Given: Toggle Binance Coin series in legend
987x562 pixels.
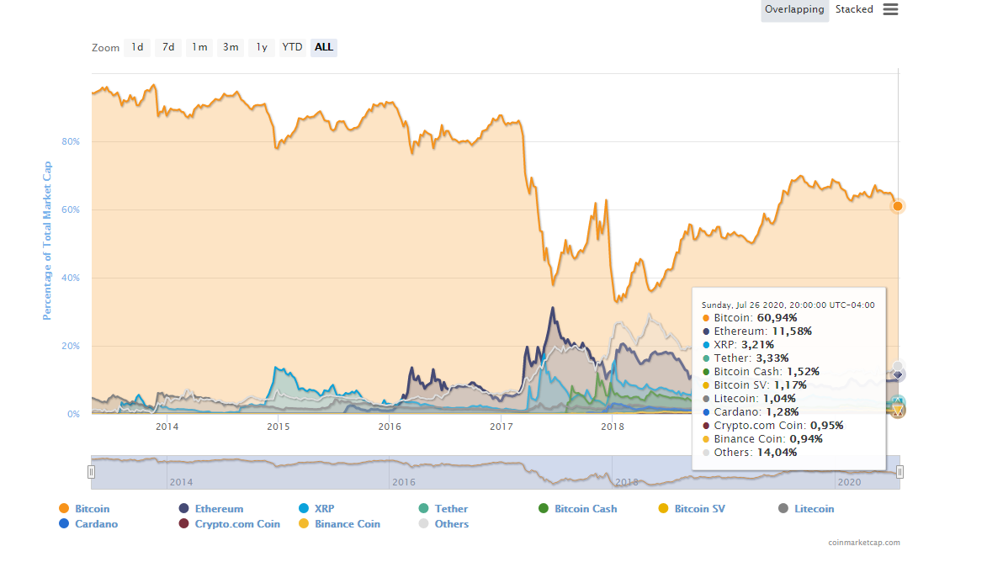Looking at the screenshot, I should tap(339, 523).
